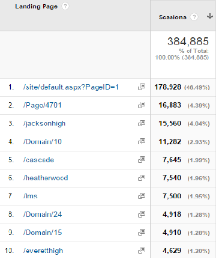Screen dimensions: 216x259
Task: Open /Domain/15 external link icon
Action: click(142, 233)
